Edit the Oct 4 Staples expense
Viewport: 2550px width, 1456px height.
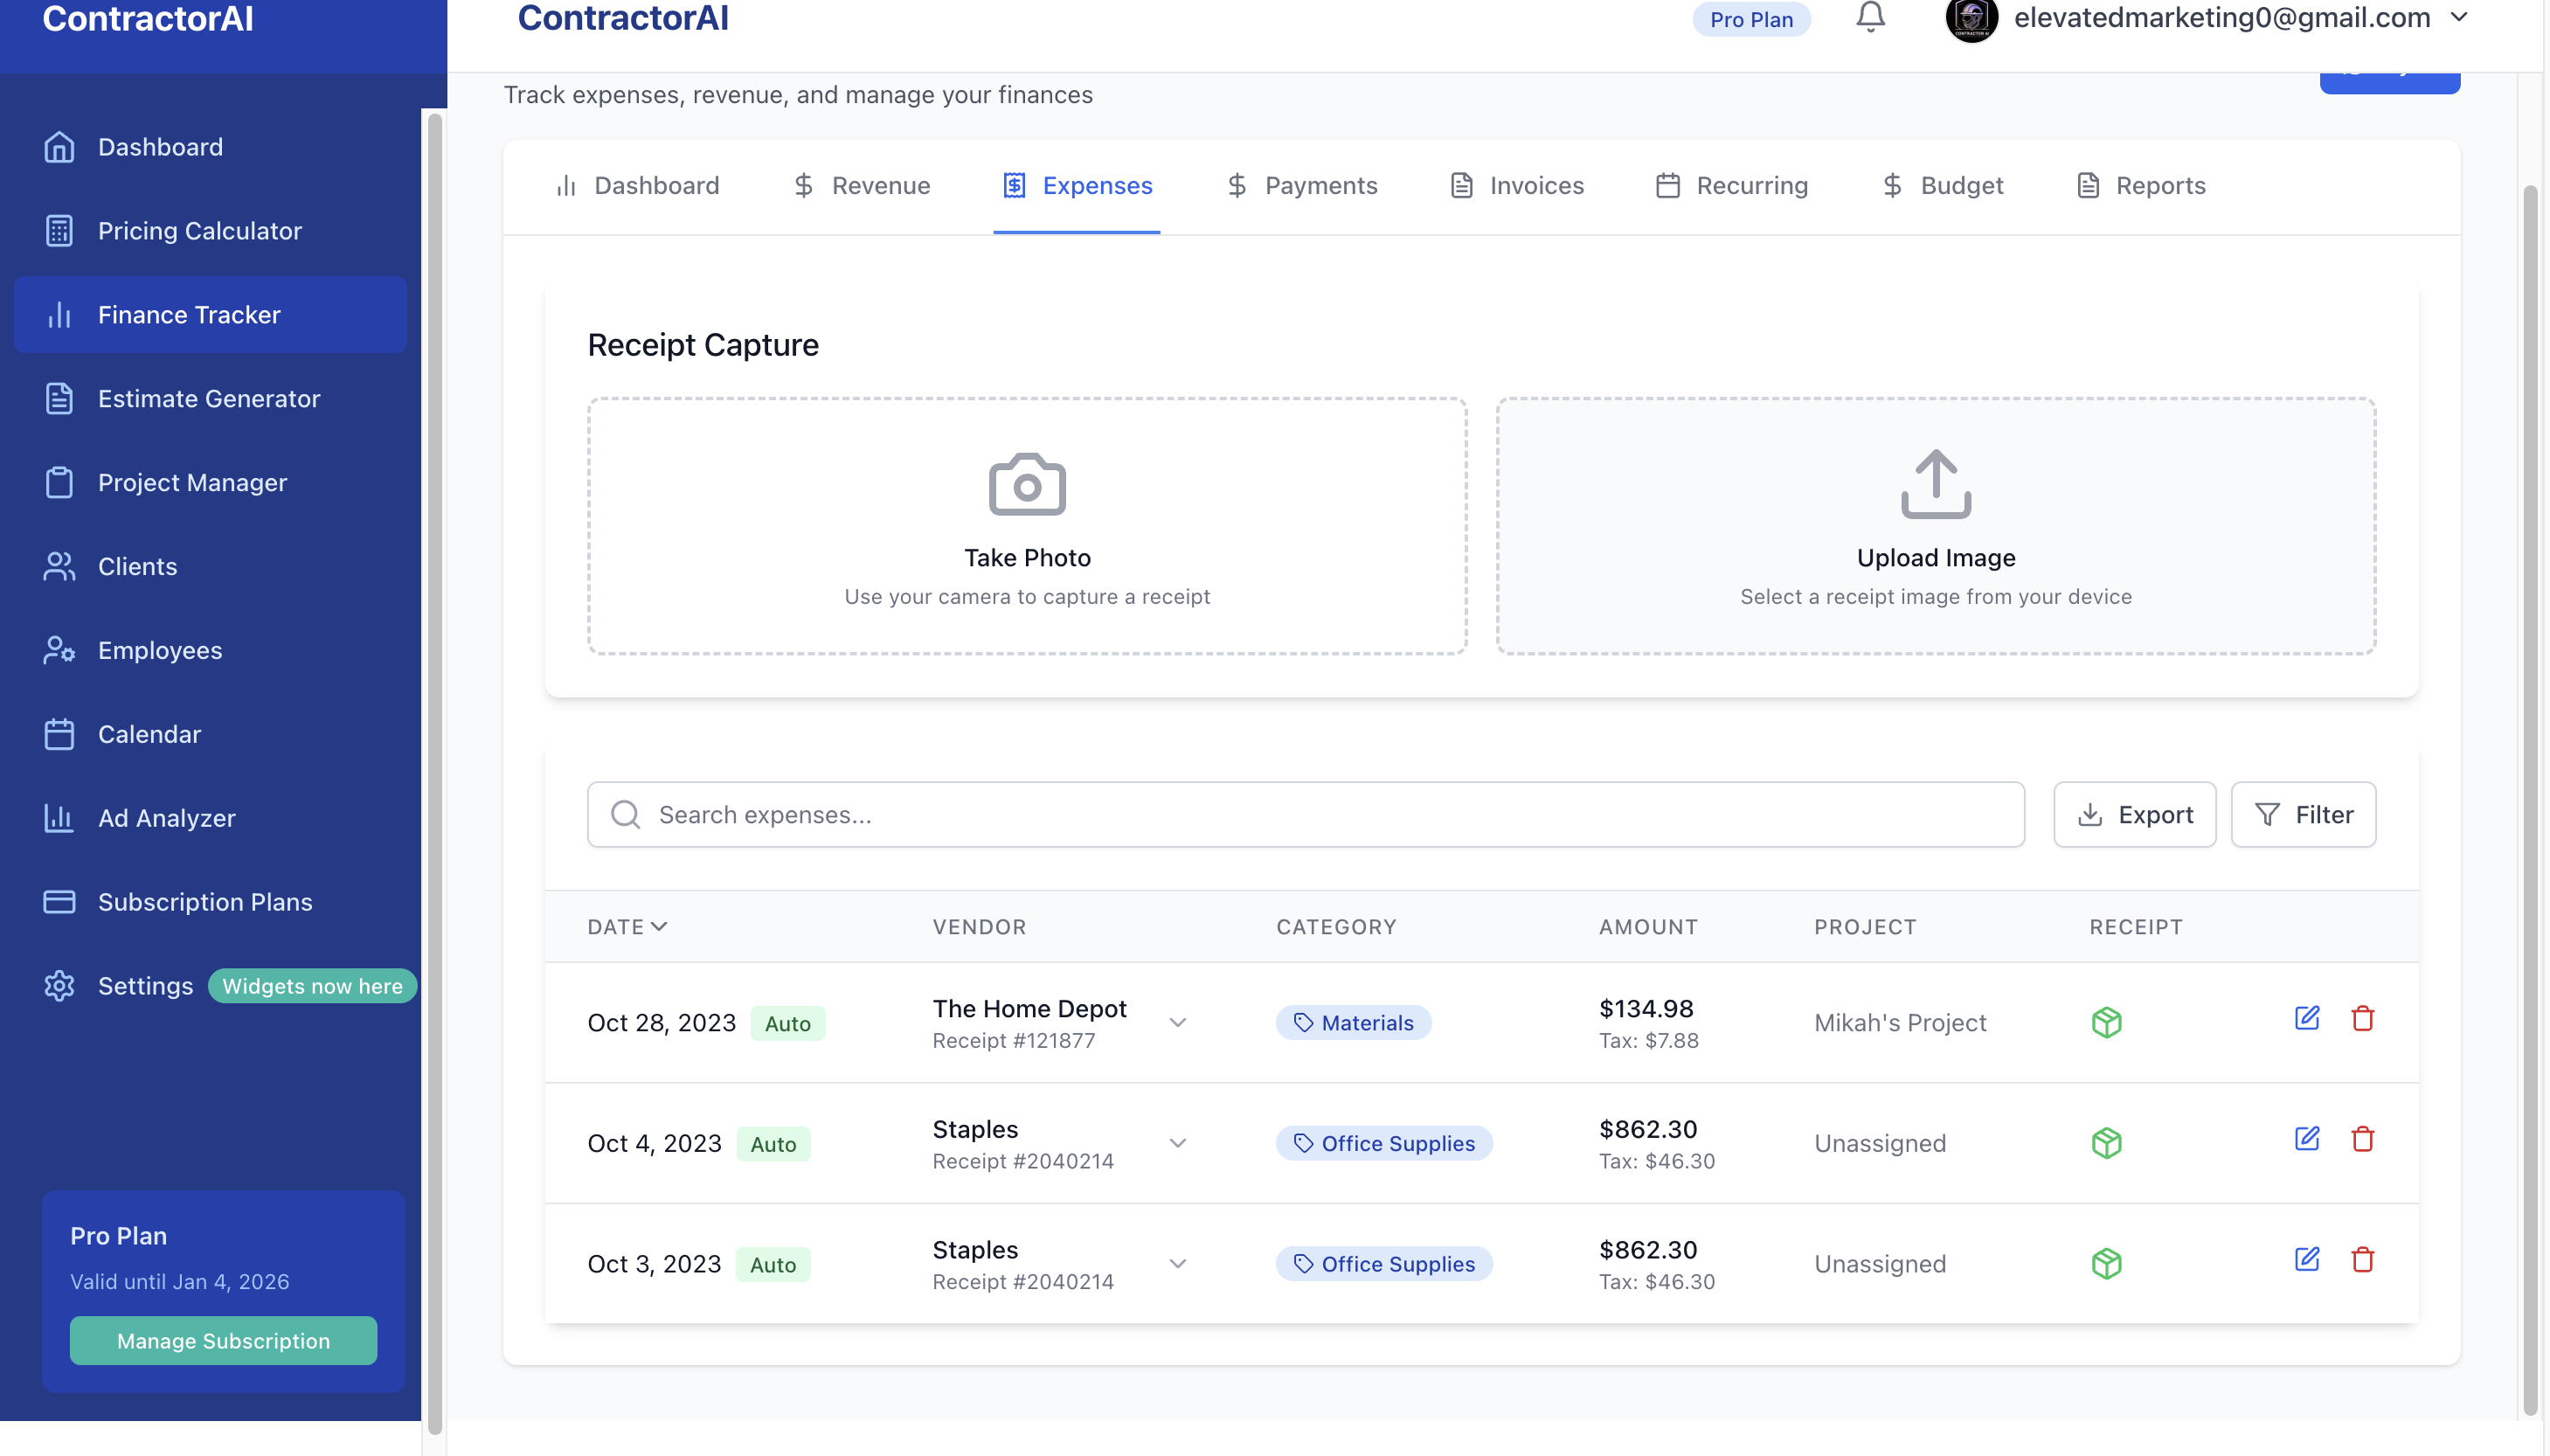tap(2307, 1138)
